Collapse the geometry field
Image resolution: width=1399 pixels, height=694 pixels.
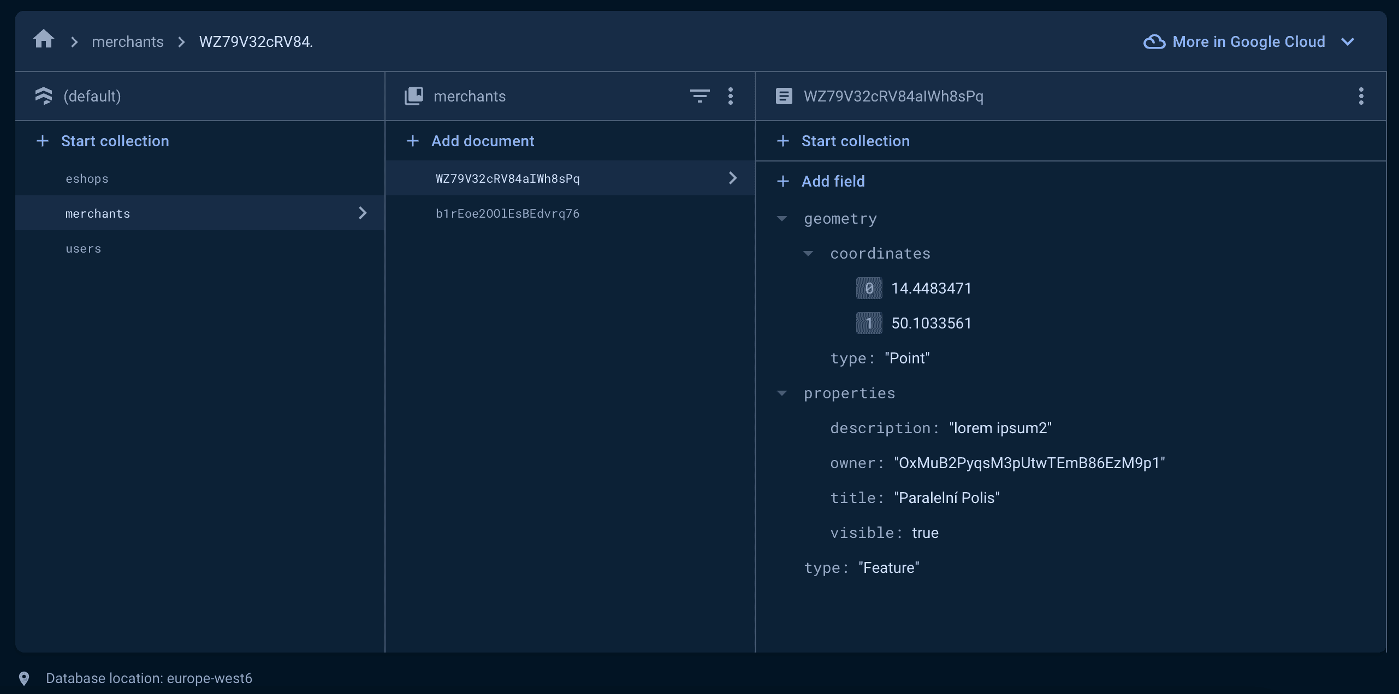tap(782, 218)
